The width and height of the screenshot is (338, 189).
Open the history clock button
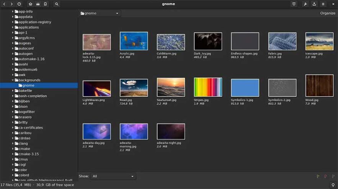[19, 4]
